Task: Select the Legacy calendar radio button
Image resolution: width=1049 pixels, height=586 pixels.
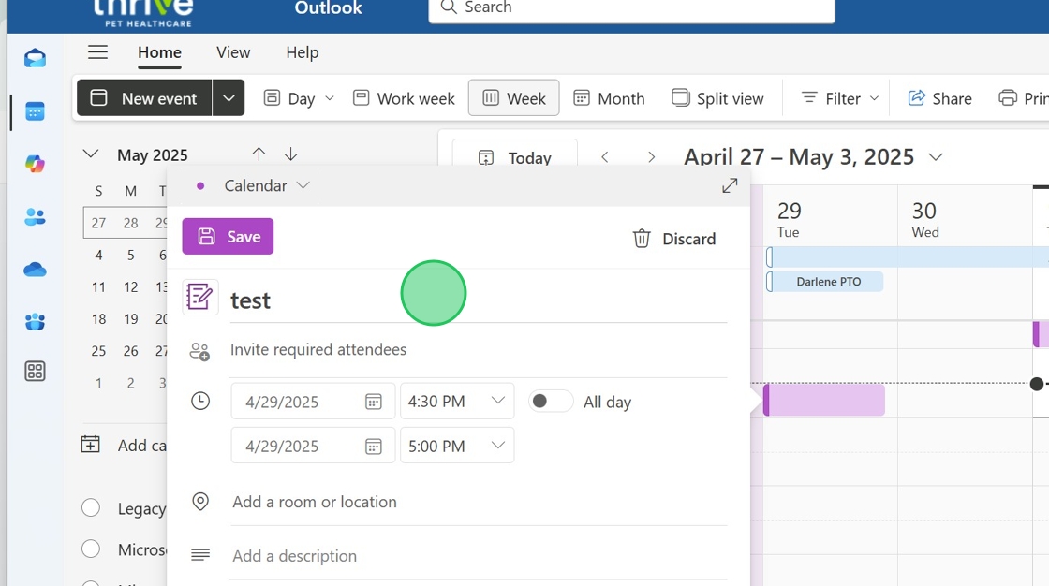Action: coord(91,508)
